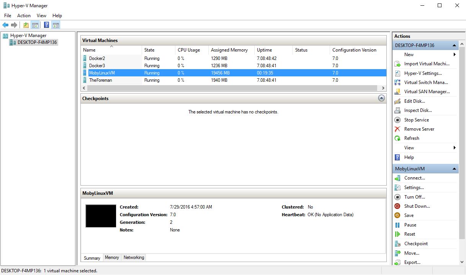This screenshot has width=466, height=275.
Task: Switch to the Memory tab
Action: tap(112, 258)
